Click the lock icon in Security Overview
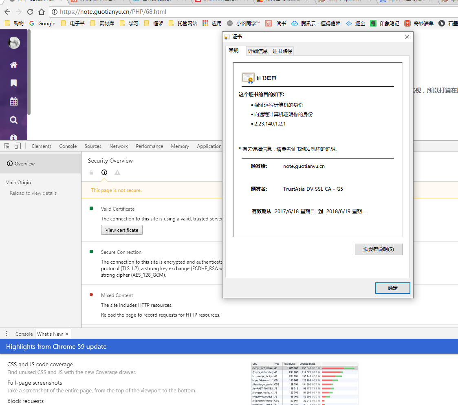Screen dimensions: 458x405 (91, 173)
